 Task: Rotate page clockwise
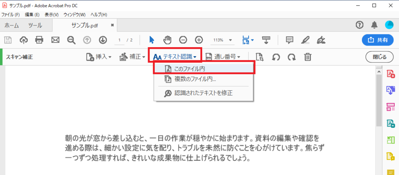[x=291, y=57]
